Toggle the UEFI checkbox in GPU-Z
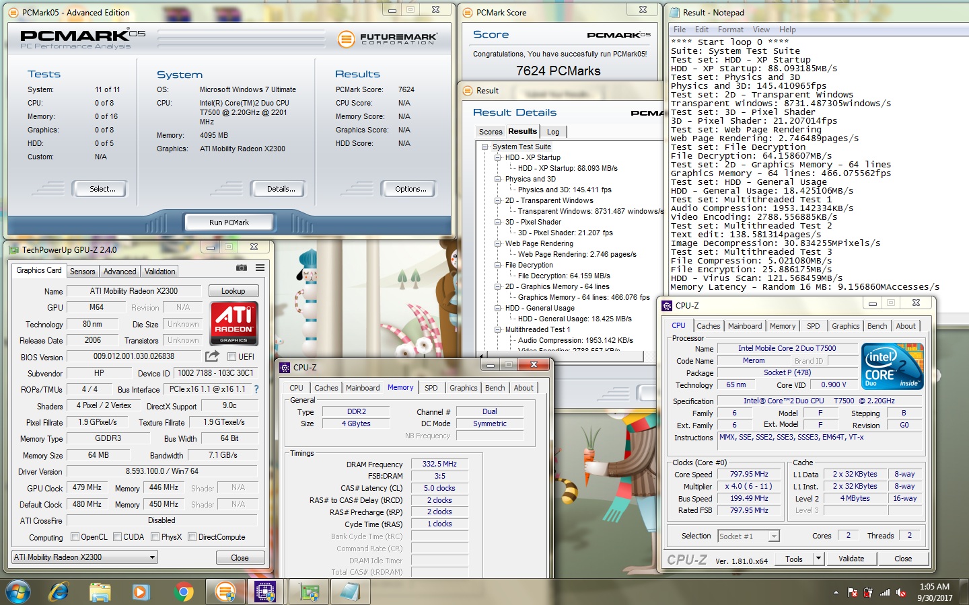This screenshot has height=605, width=969. click(231, 356)
